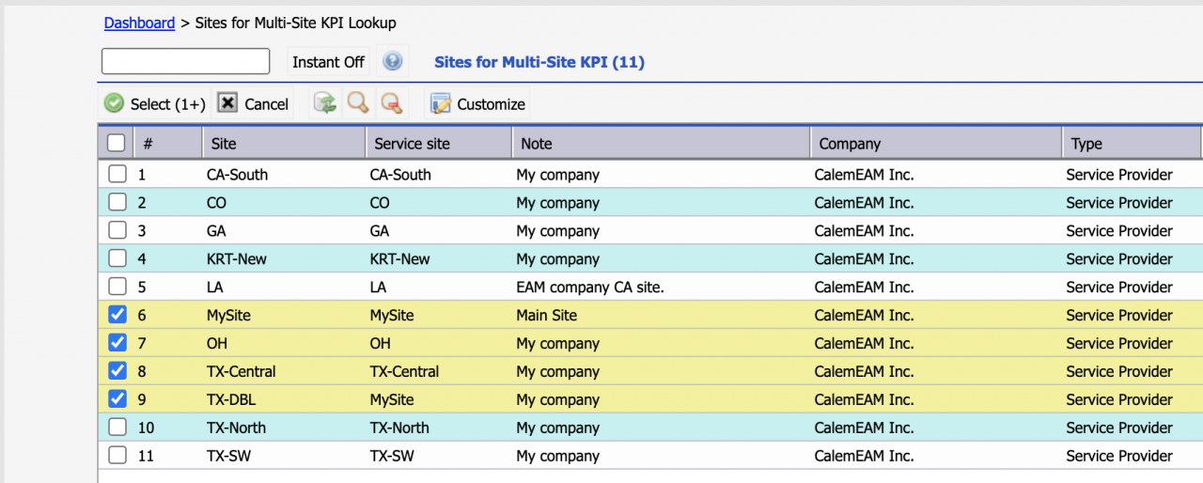Click 'CO' in the Service site column
Viewport: 1203px width, 483px height.
(x=380, y=202)
